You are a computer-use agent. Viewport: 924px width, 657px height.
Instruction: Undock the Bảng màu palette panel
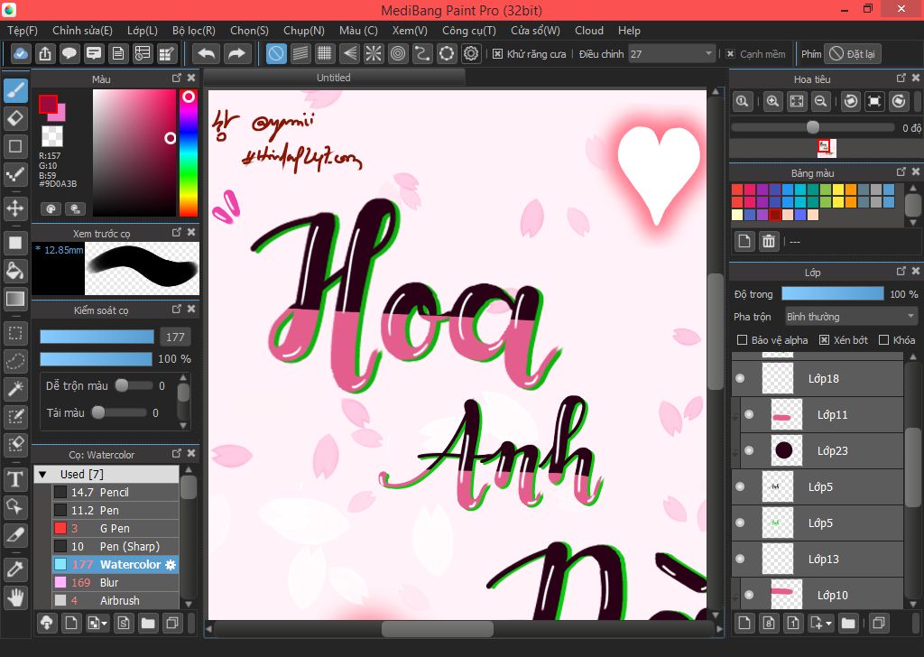(901, 171)
